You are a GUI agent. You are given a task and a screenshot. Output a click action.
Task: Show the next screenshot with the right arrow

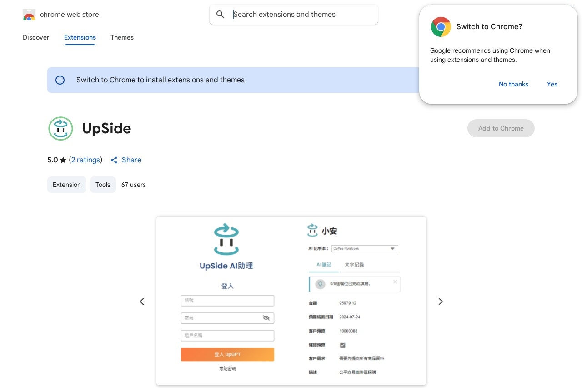440,302
